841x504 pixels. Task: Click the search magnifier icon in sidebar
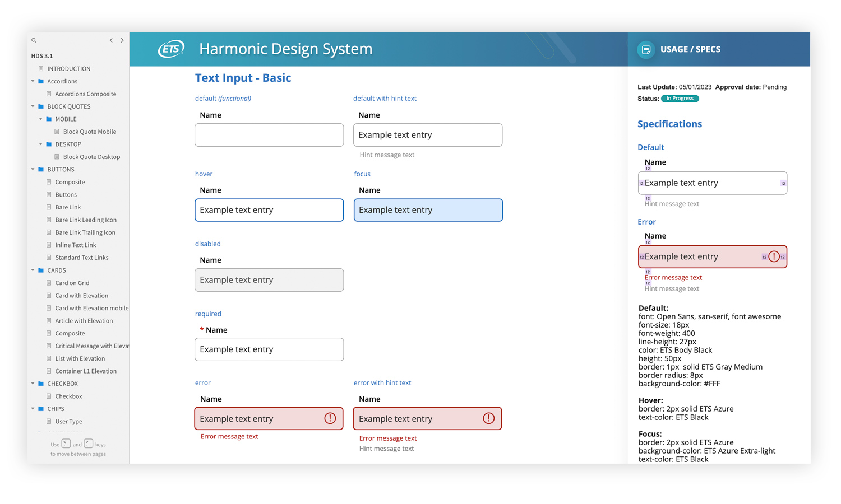click(x=34, y=40)
